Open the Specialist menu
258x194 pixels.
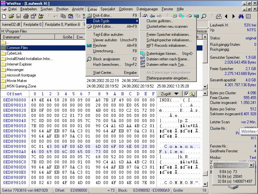[108, 9]
